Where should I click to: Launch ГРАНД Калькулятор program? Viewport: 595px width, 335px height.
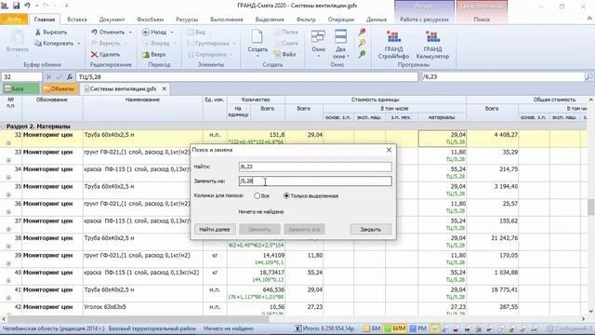[x=432, y=45]
